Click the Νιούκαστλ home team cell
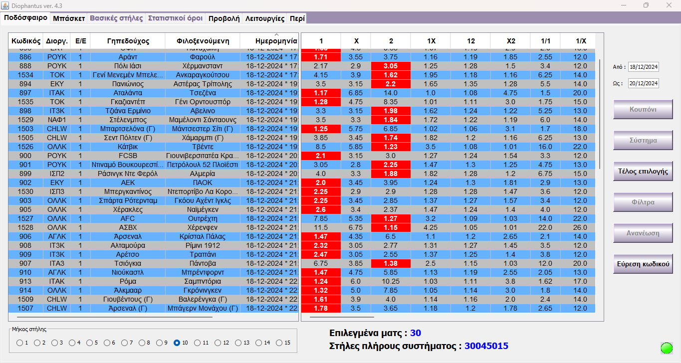Screen dimensions: 681x363 pos(128,272)
